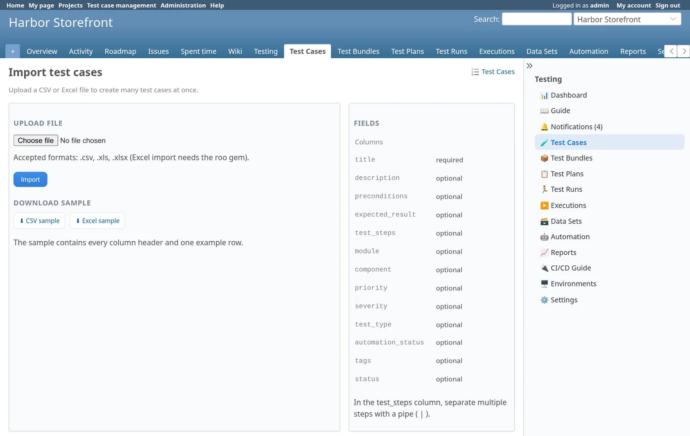Image resolution: width=690 pixels, height=436 pixels.
Task: Go to the Roadmap tab
Action: click(x=120, y=51)
